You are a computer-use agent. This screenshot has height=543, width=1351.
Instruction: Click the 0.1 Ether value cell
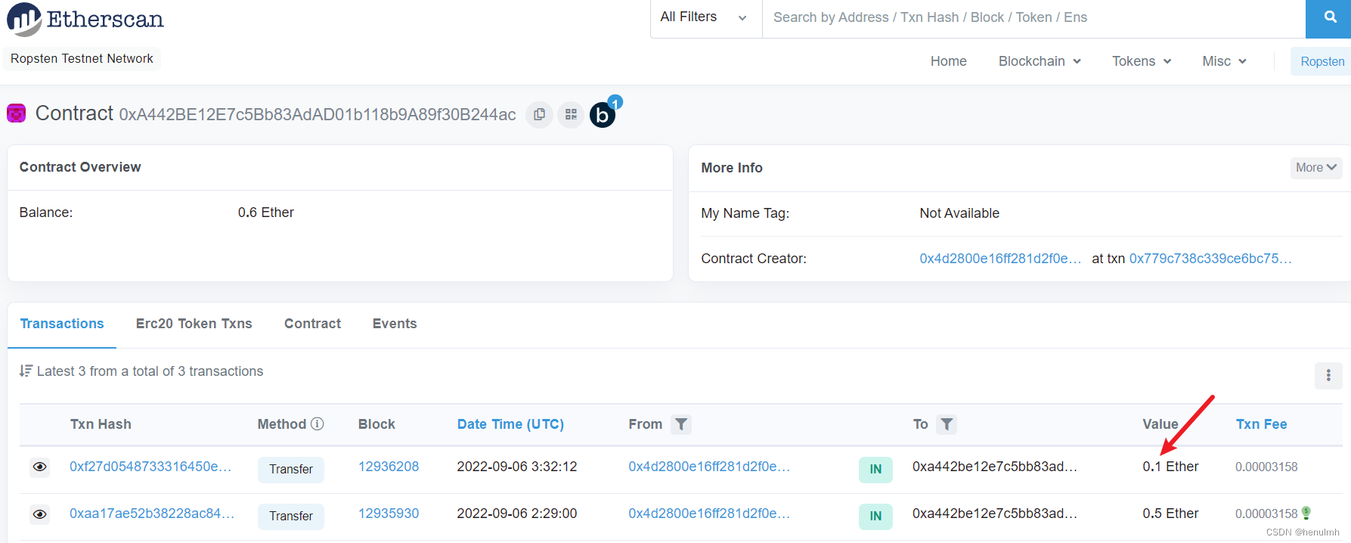coord(1170,467)
